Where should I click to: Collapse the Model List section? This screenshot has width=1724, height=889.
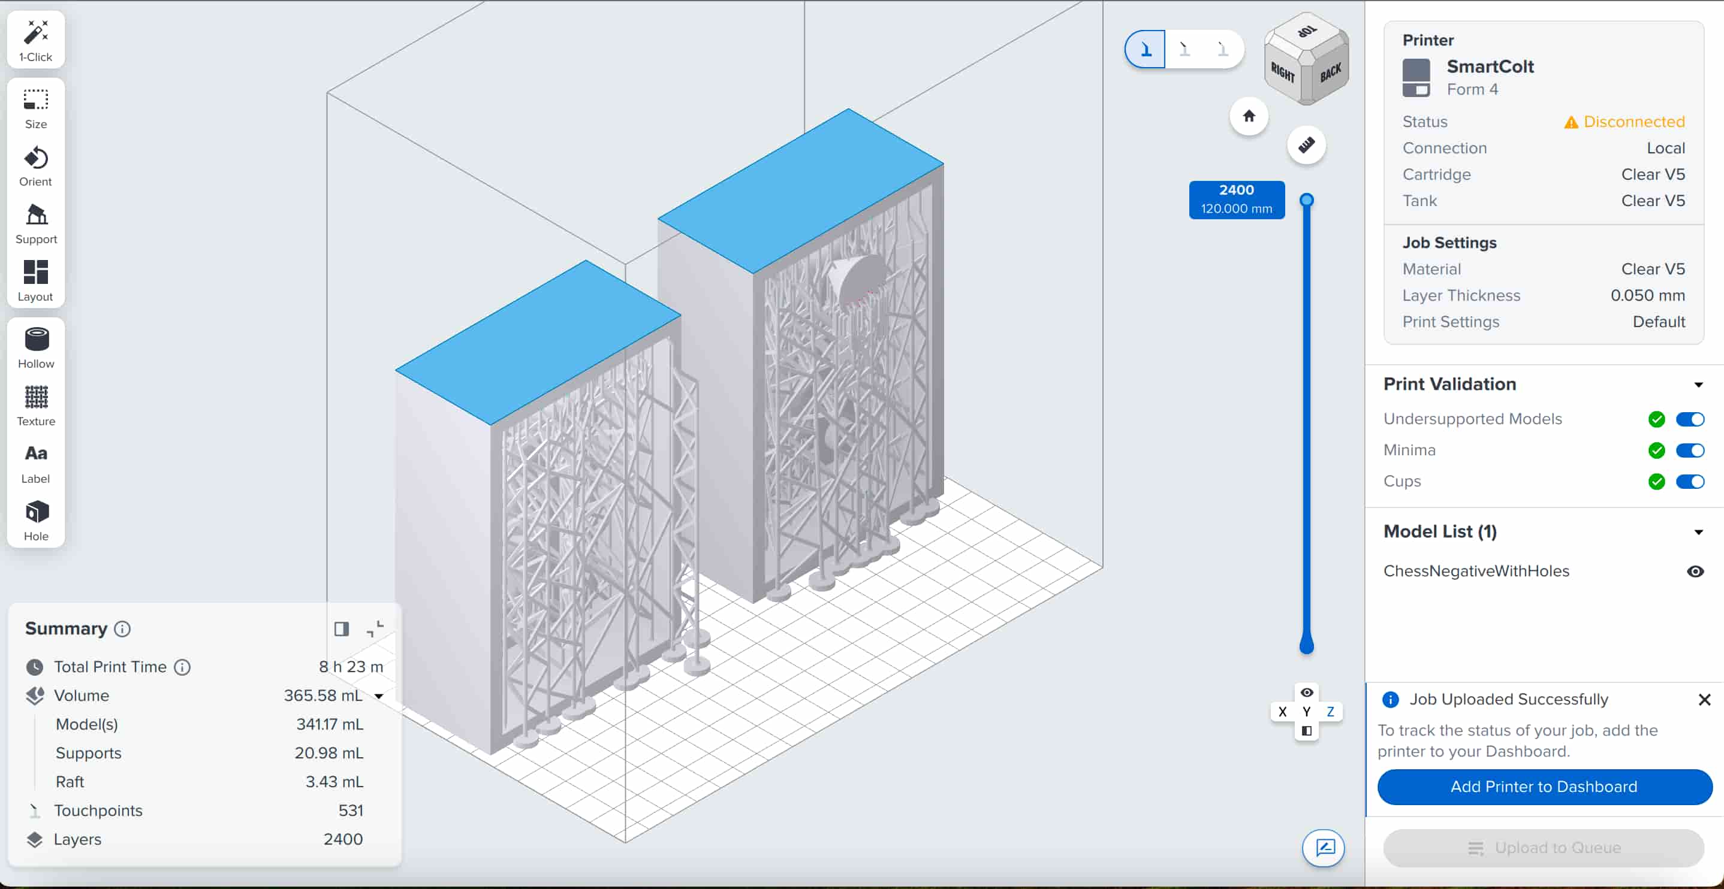pyautogui.click(x=1698, y=533)
